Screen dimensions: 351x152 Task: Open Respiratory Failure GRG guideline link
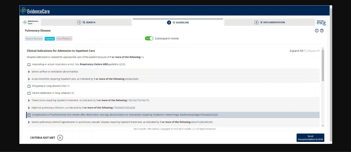pyautogui.click(x=94, y=64)
